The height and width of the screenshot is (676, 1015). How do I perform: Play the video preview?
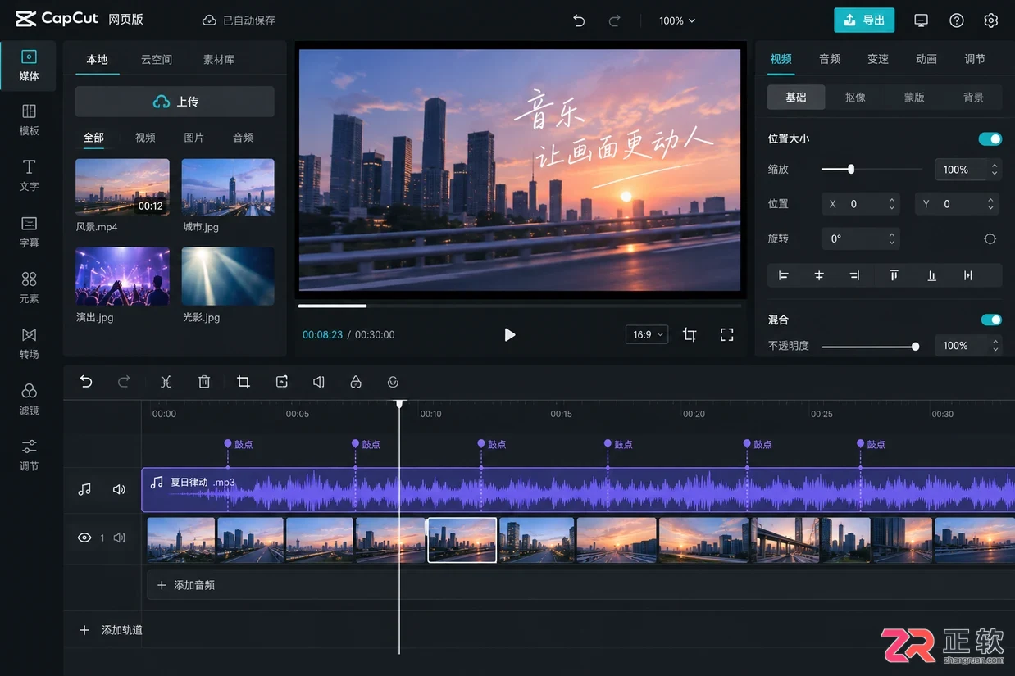pyautogui.click(x=509, y=334)
